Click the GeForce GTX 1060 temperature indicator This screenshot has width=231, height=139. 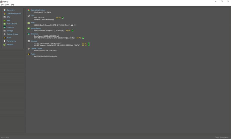(83, 38)
